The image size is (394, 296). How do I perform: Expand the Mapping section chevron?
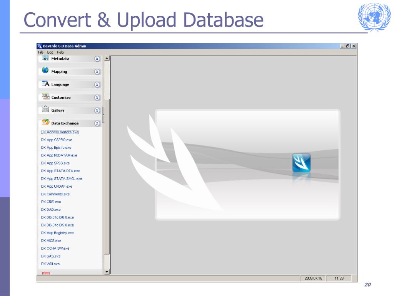[97, 72]
